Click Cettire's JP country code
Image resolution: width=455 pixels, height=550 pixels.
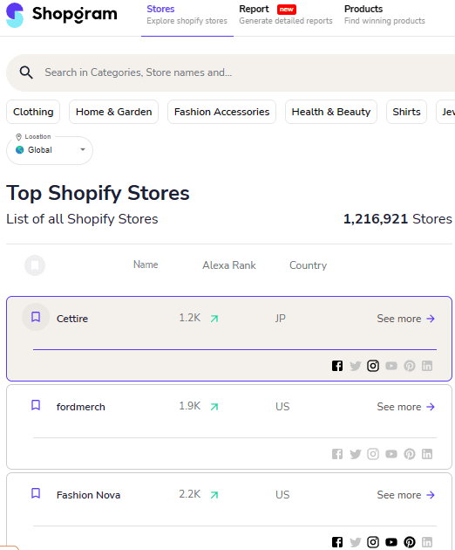pyautogui.click(x=280, y=318)
